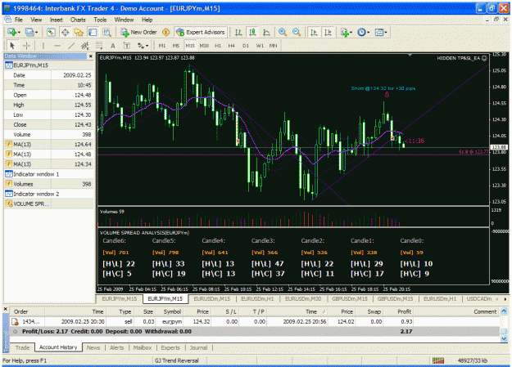
Task: Click the Zoom In magnifier
Action: (x=283, y=32)
